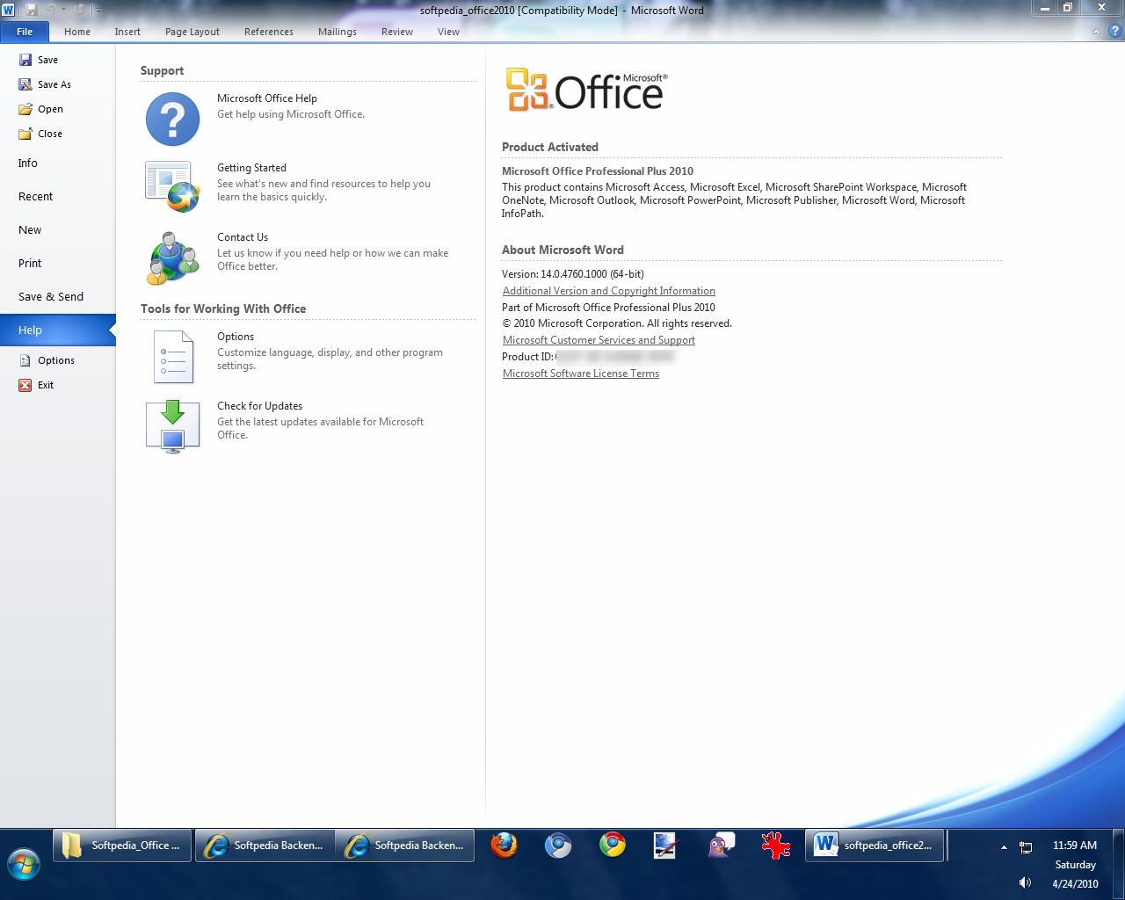Select the References tab
This screenshot has width=1125, height=900.
269,32
